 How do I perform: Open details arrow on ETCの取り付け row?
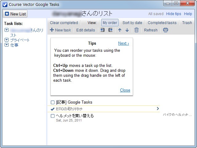tap(158, 109)
